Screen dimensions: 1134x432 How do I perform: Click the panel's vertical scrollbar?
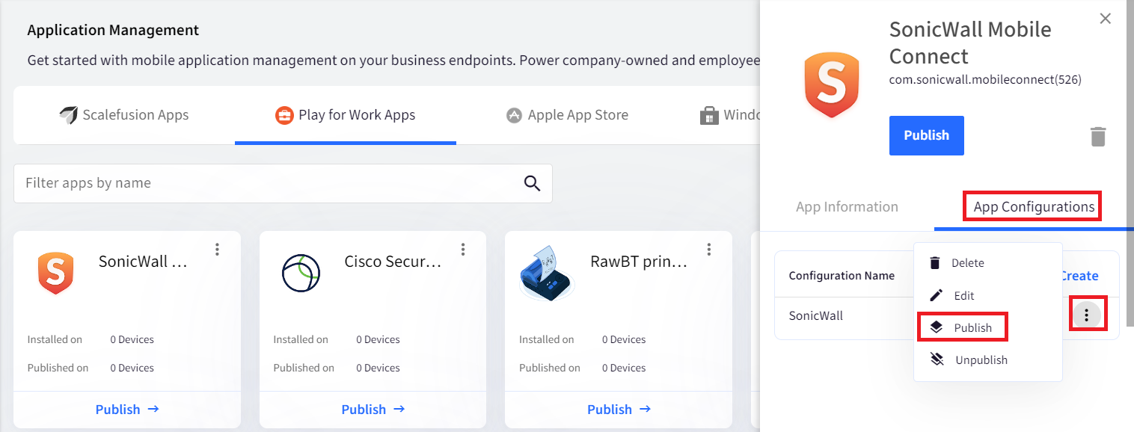pos(1130,163)
